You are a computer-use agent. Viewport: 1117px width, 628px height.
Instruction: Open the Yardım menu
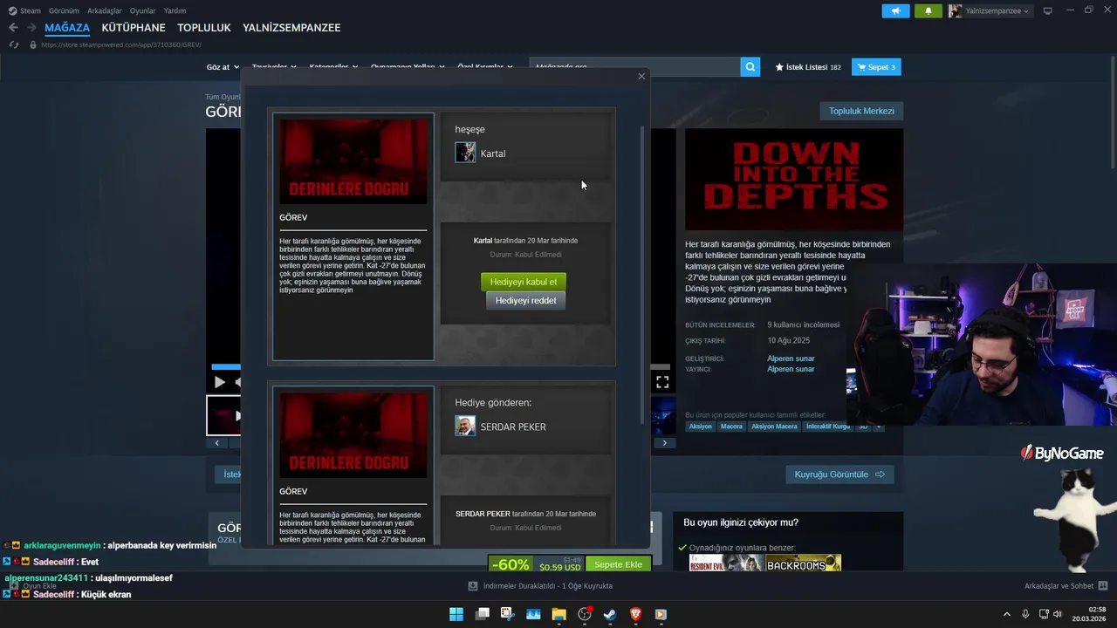[x=175, y=10]
